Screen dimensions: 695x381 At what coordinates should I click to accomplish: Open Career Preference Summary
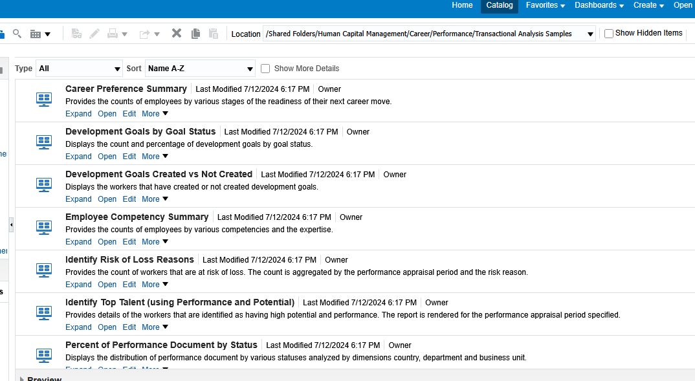pos(107,114)
